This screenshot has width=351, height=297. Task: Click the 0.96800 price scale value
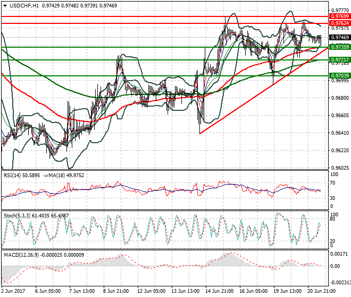[340, 98]
